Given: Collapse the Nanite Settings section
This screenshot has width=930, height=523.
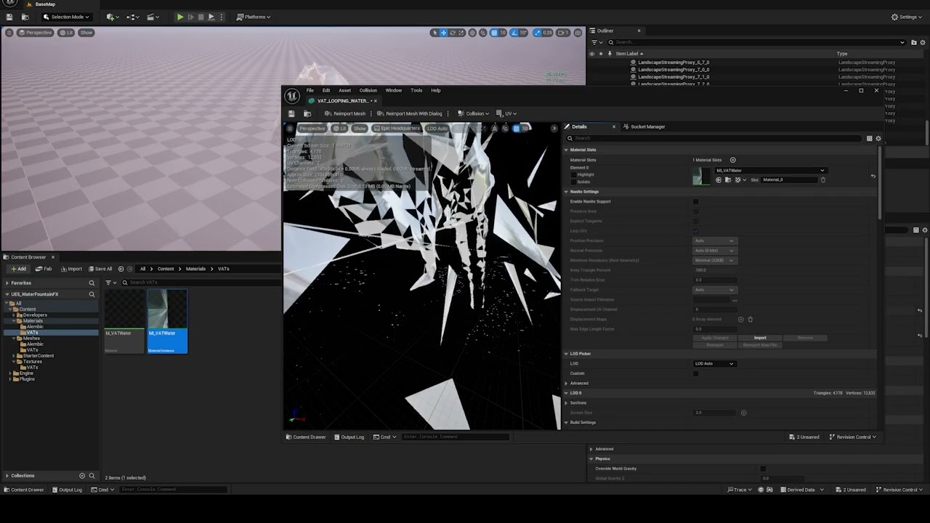Looking at the screenshot, I should point(567,192).
